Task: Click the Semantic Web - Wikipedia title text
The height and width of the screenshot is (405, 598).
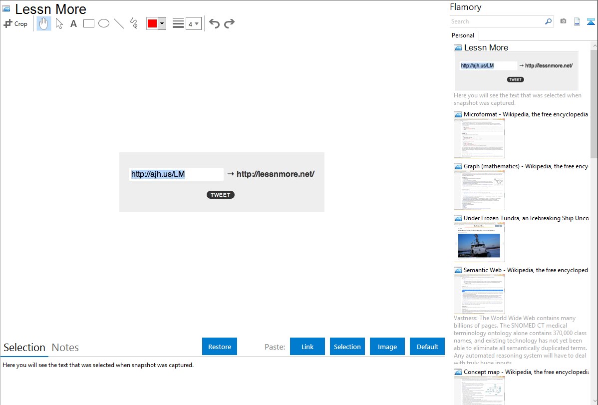Action: pos(526,270)
